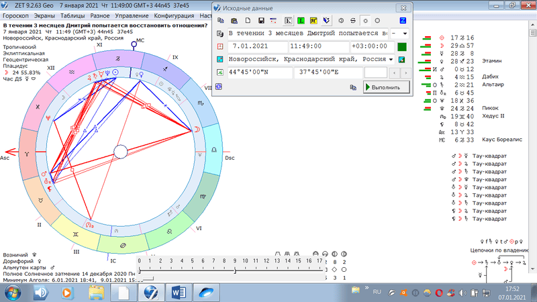Click the map icon beside location field

(402, 60)
